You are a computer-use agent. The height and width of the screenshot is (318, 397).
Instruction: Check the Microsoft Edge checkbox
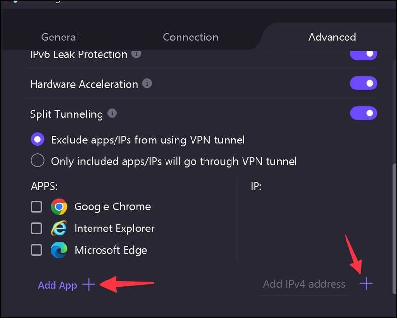[36, 250]
